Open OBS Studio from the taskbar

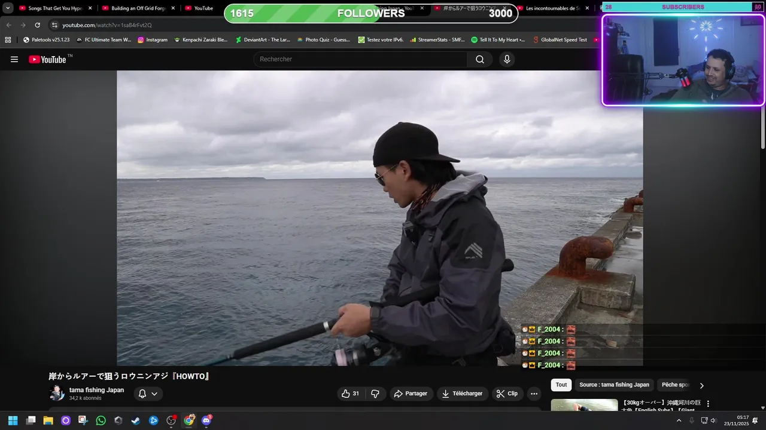(x=171, y=420)
